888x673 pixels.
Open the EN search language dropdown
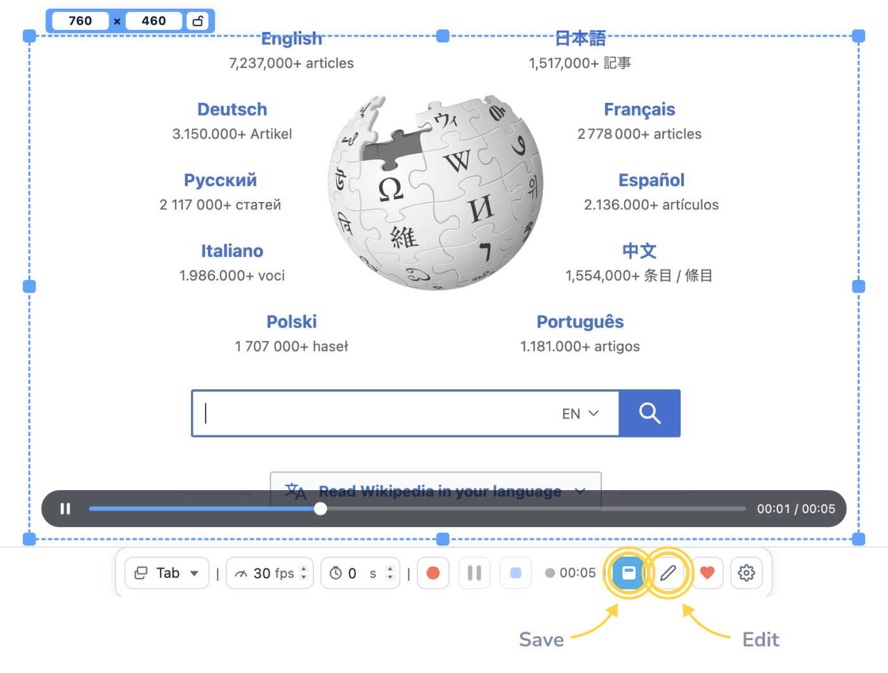click(580, 414)
